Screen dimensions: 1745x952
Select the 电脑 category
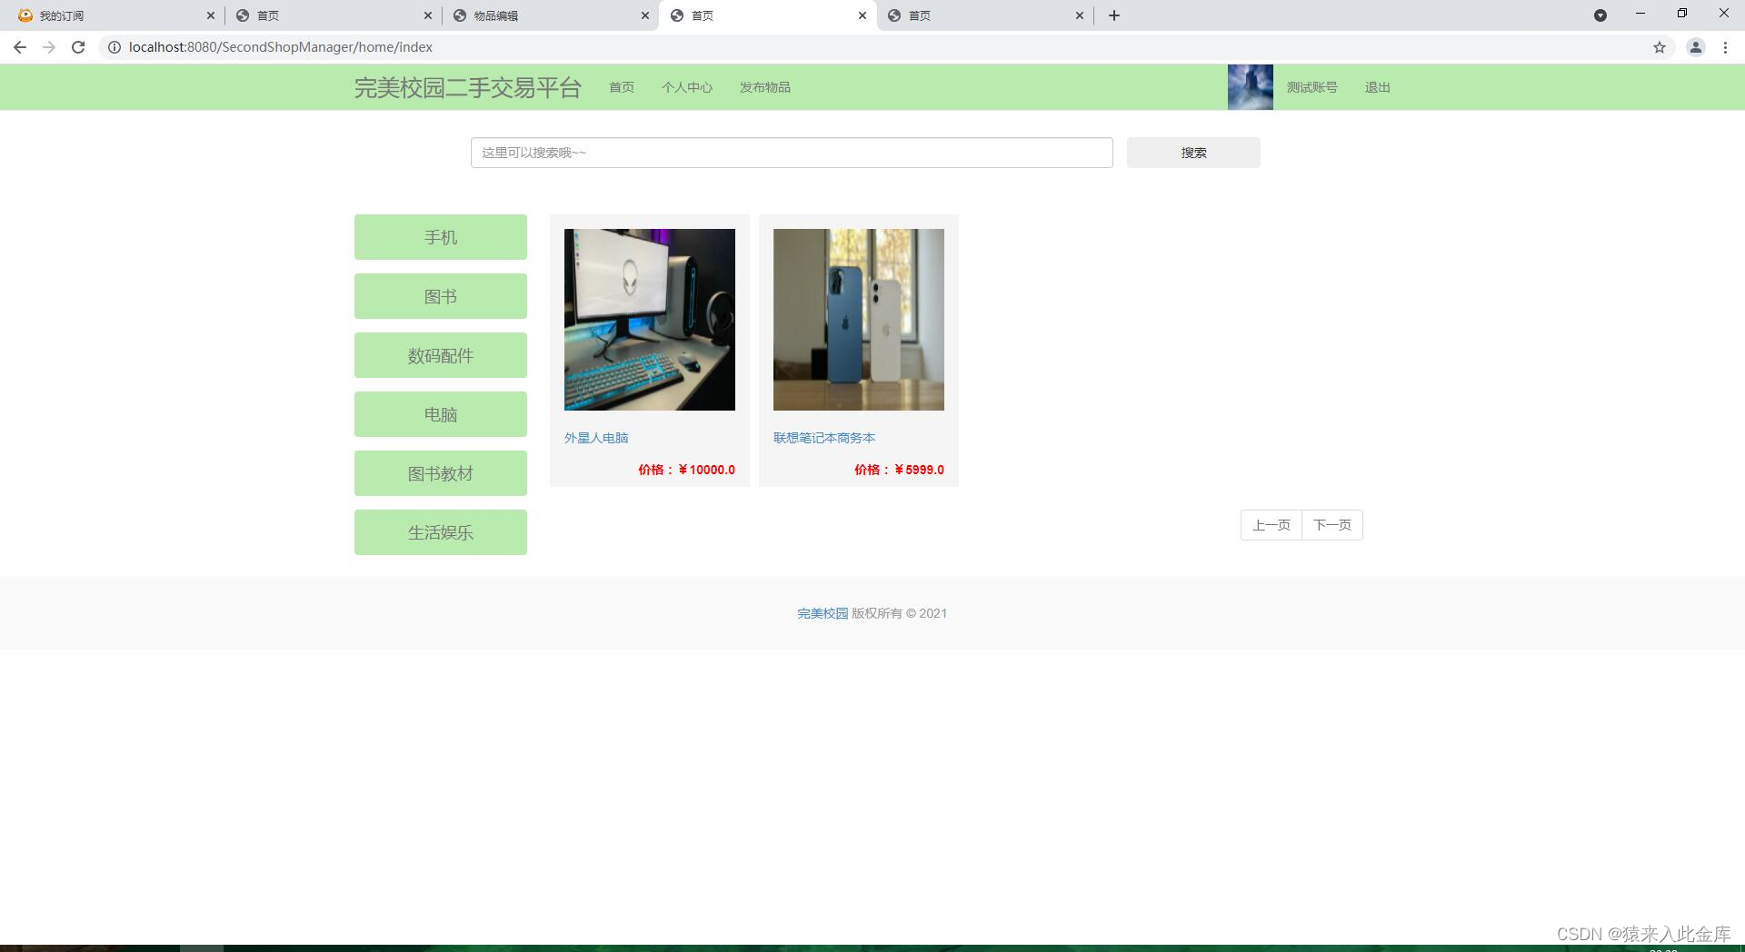coord(441,414)
